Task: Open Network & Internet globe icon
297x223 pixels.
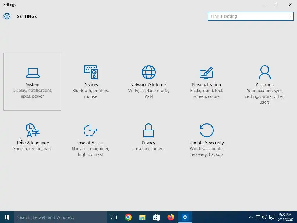Action: pyautogui.click(x=149, y=72)
